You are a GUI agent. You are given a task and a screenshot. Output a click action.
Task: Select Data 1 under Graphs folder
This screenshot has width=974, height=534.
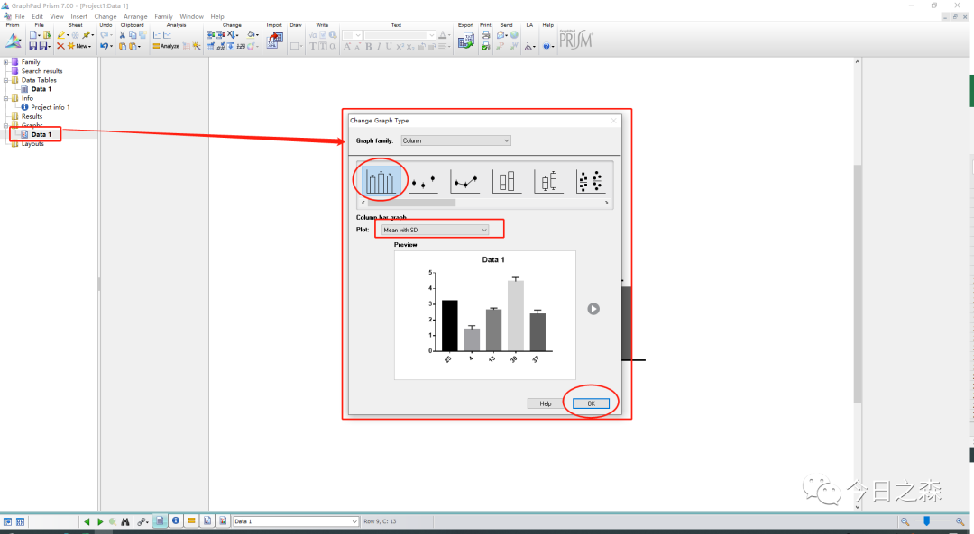point(41,134)
